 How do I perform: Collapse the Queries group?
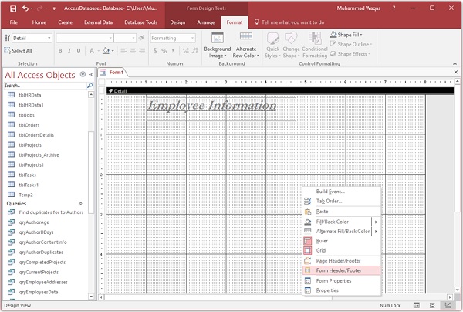pos(81,203)
